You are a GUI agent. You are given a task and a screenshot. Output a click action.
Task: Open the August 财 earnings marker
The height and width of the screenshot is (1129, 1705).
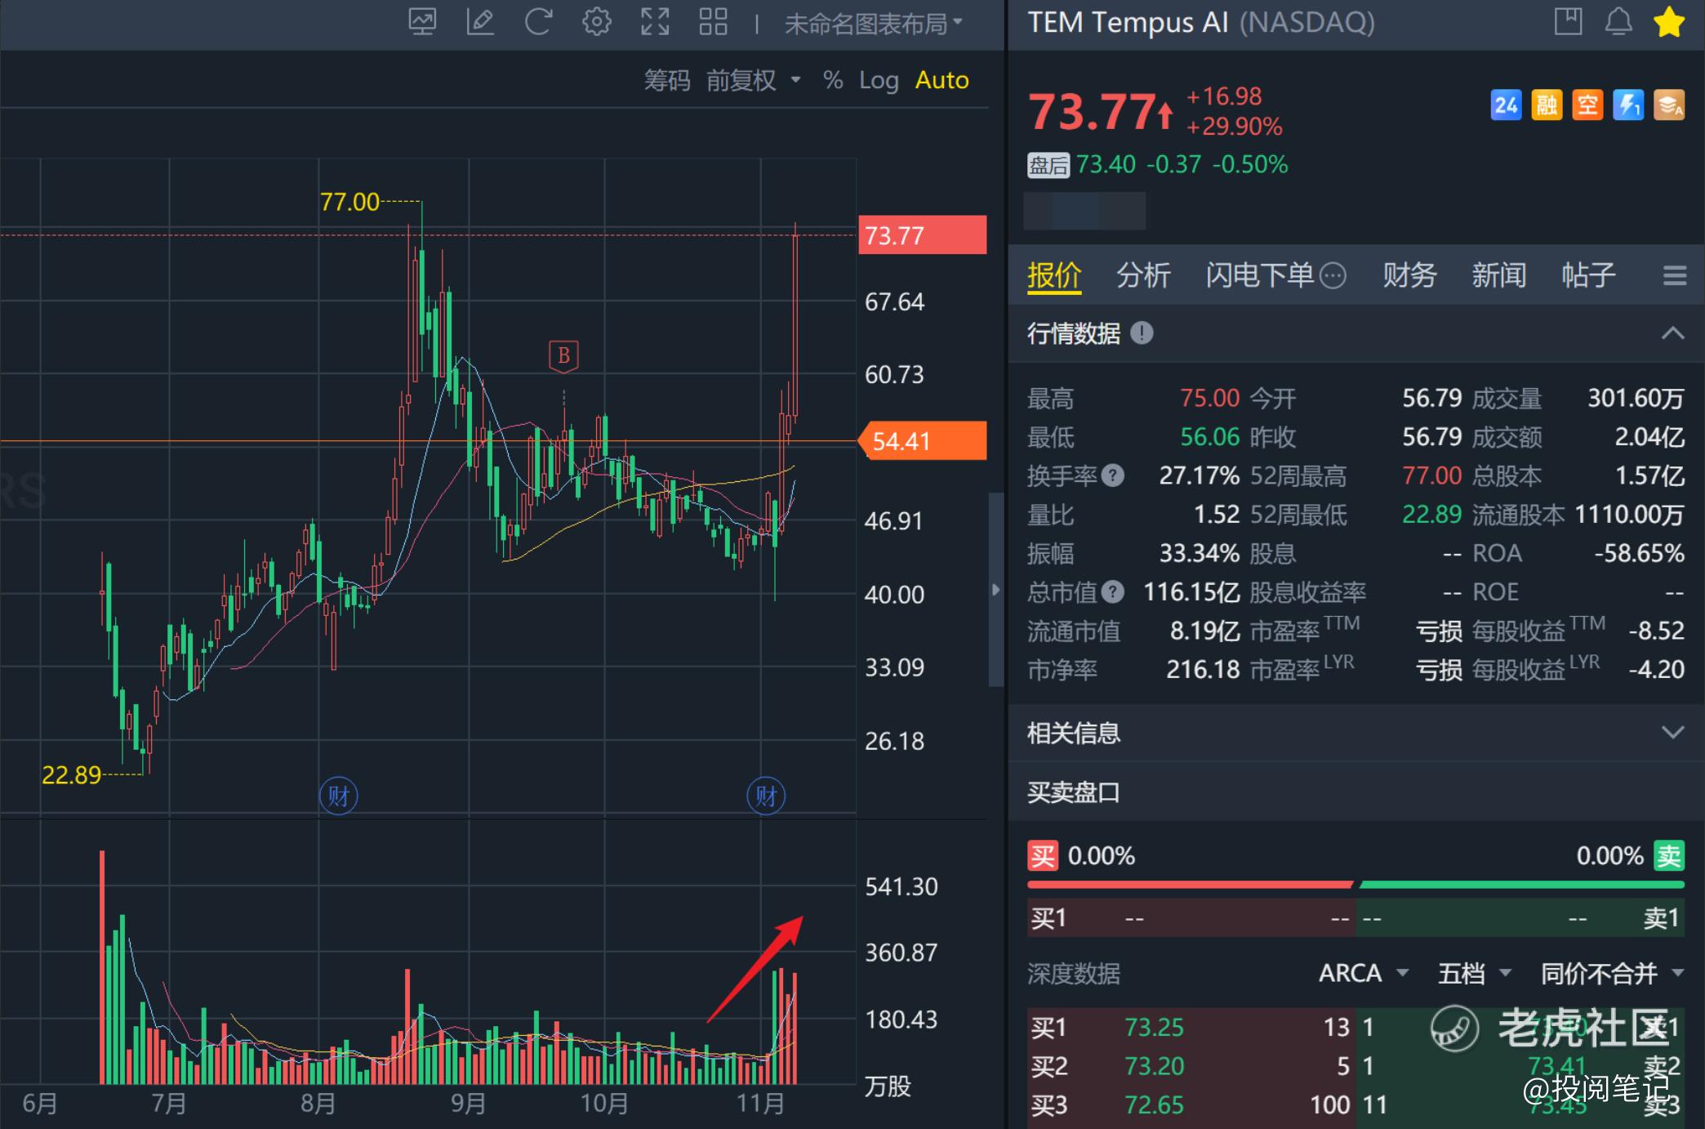338,796
